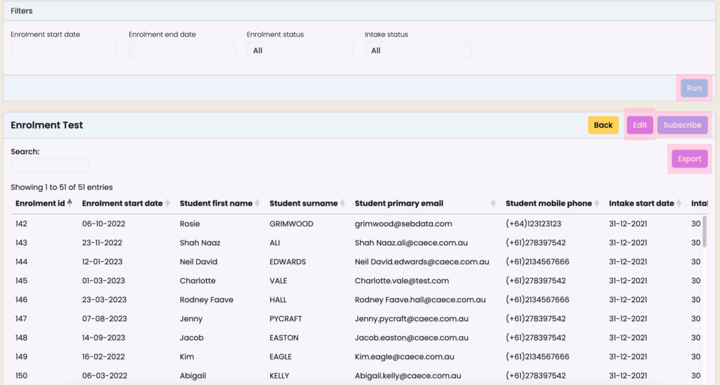720x385 pixels.
Task: Click the email Kim.eagle@caece.com.au
Action: tap(404, 357)
